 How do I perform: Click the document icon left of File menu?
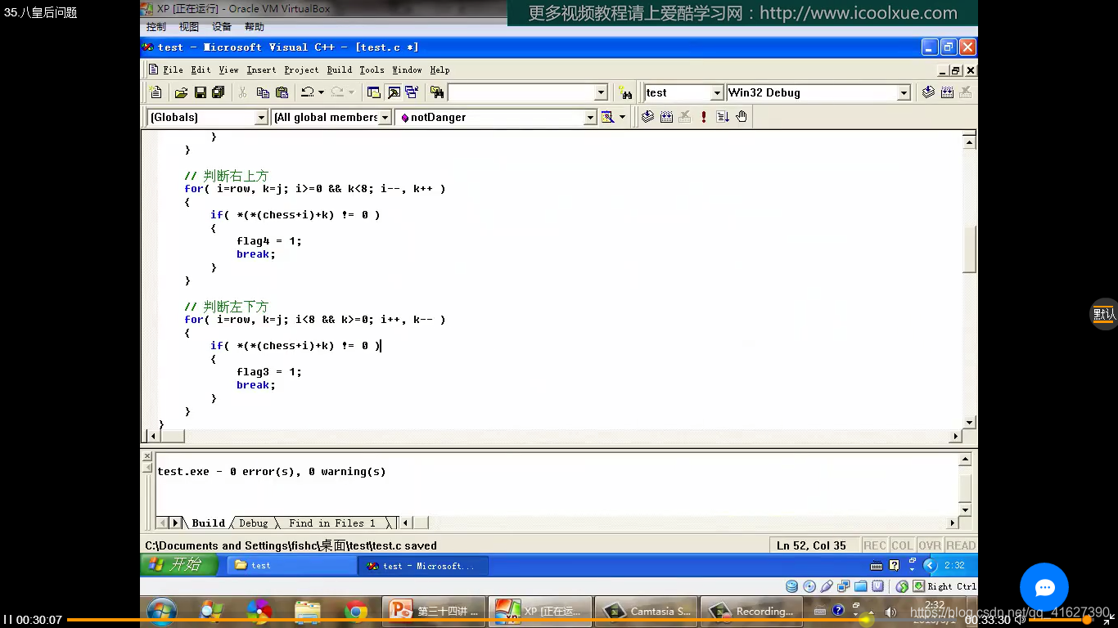[x=153, y=70]
